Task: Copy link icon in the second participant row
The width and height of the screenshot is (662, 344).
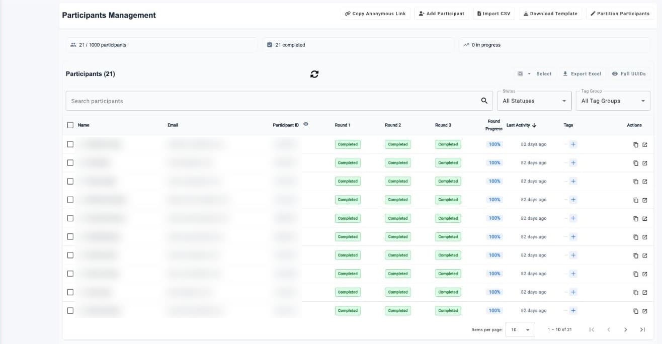Action: tap(636, 163)
